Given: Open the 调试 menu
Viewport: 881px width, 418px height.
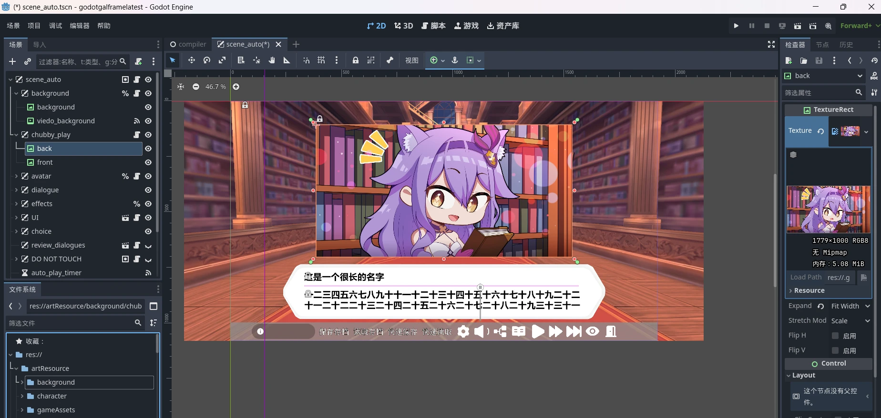Looking at the screenshot, I should [55, 26].
